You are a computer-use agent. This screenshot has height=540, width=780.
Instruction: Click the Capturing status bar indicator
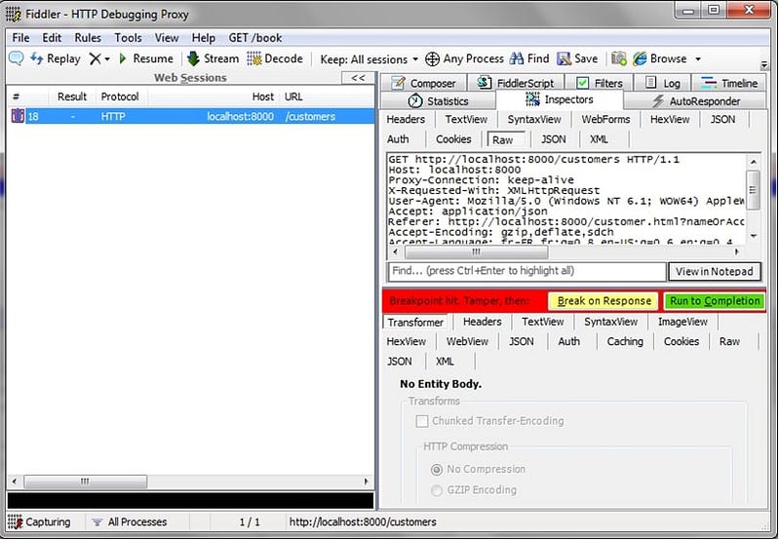[x=39, y=521]
